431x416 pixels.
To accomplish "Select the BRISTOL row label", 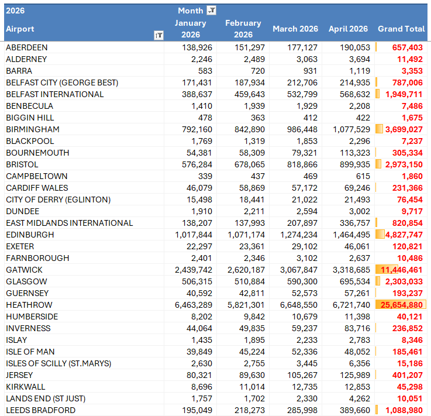I will tap(22, 164).
